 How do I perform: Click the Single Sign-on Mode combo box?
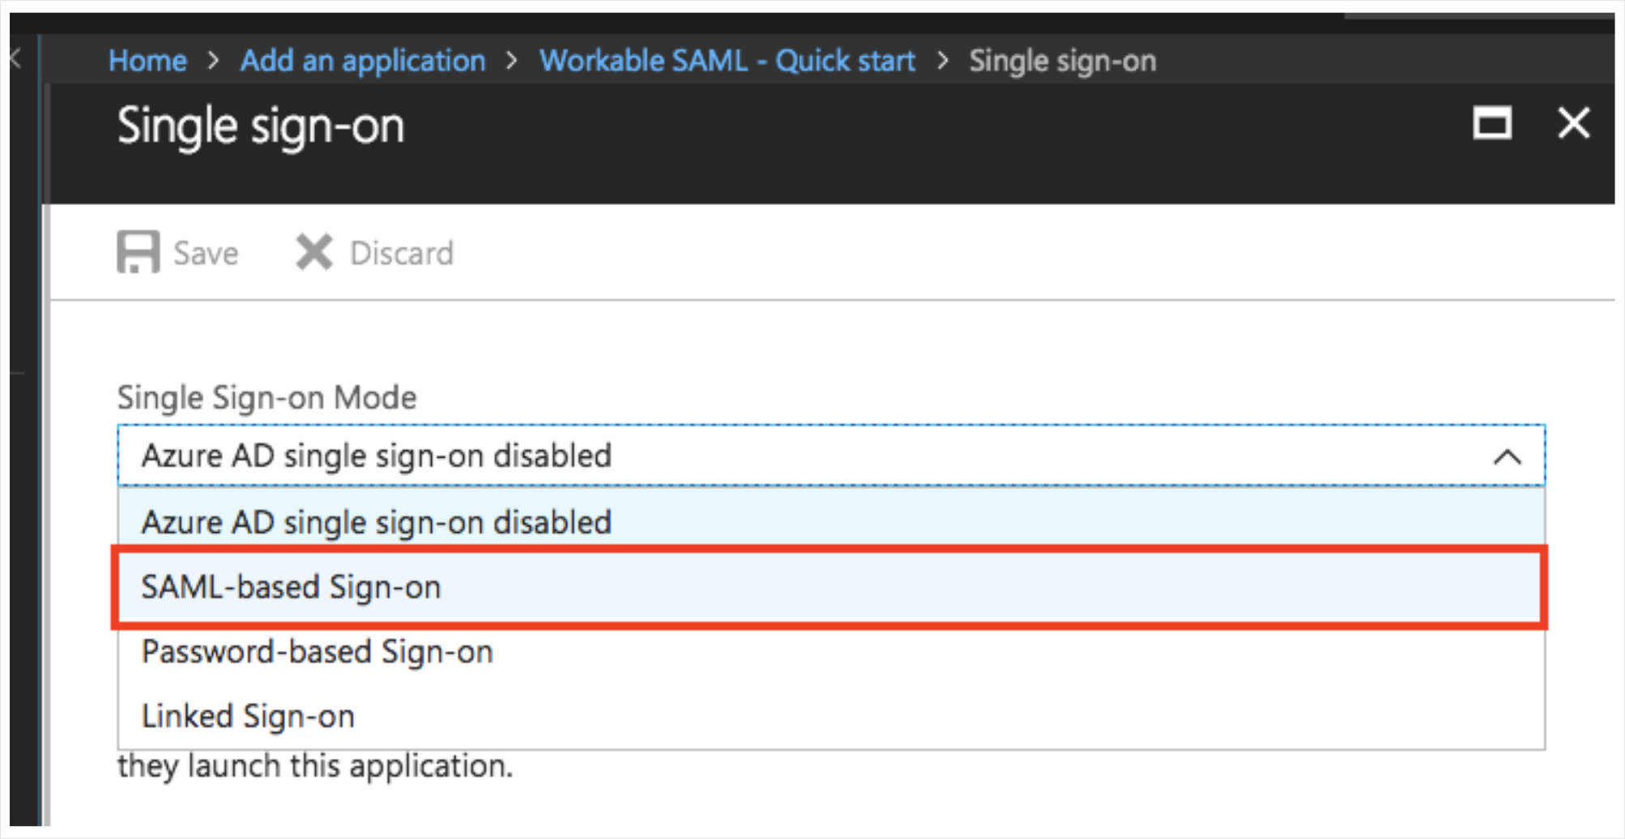click(x=831, y=455)
